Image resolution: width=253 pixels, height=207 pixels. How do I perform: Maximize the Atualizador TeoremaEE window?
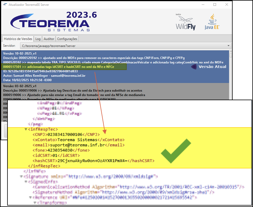click(215, 5)
